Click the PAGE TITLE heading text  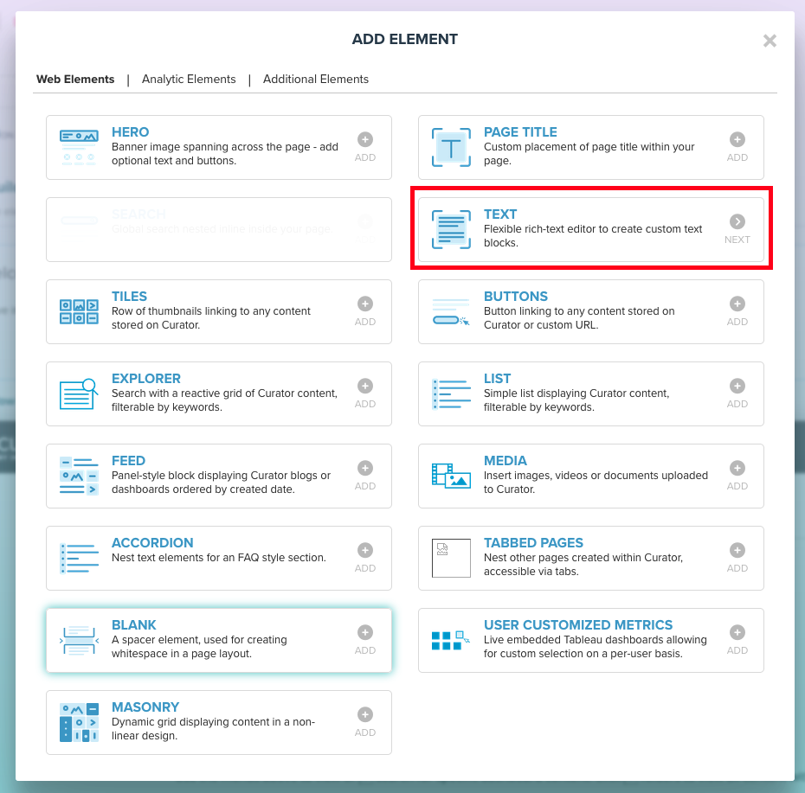(x=520, y=131)
